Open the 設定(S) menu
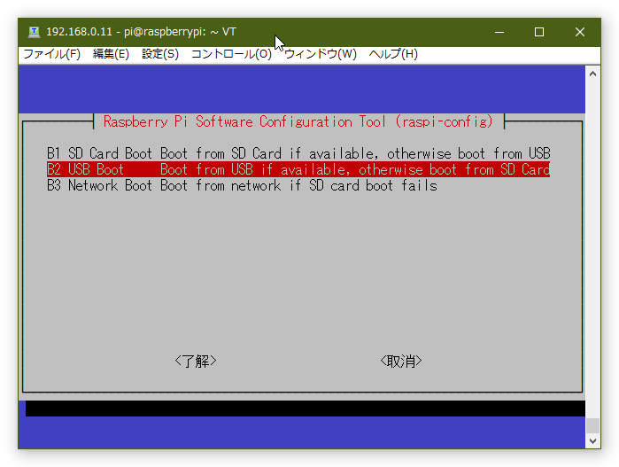The height and width of the screenshot is (467, 619). tap(160, 54)
